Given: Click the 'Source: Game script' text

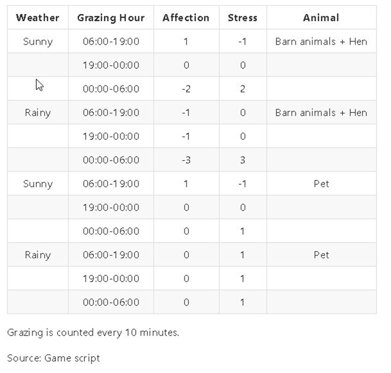Looking at the screenshot, I should pos(54,359).
